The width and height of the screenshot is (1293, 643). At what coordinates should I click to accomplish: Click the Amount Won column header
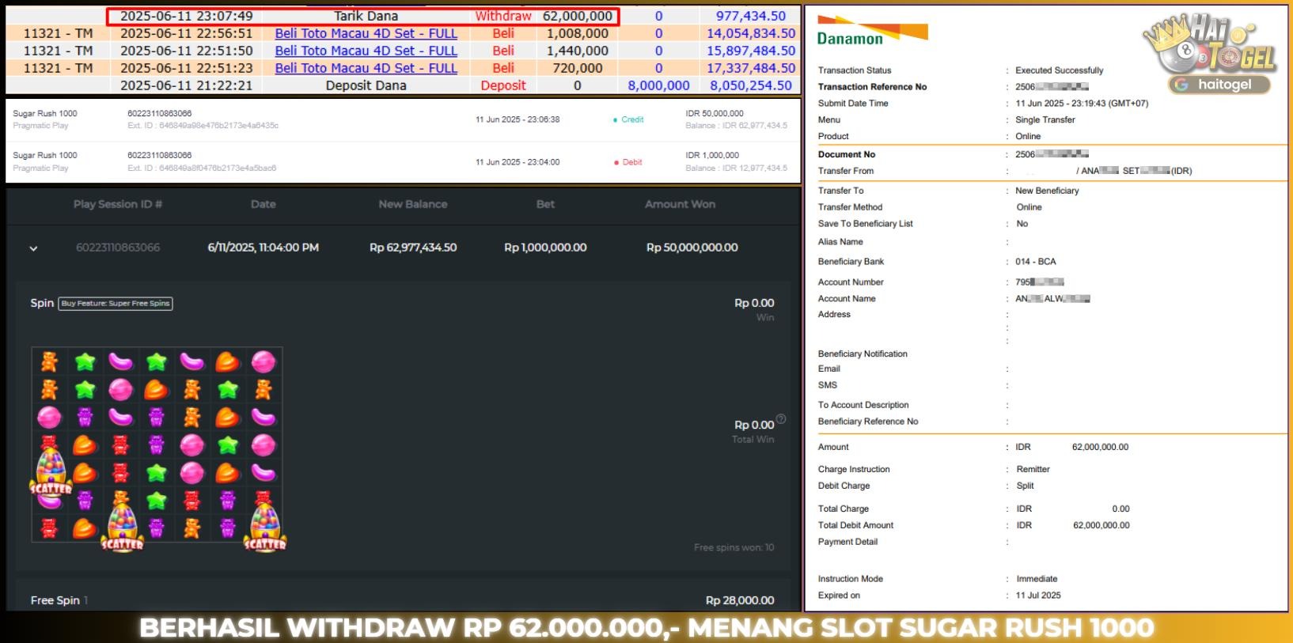pos(681,204)
